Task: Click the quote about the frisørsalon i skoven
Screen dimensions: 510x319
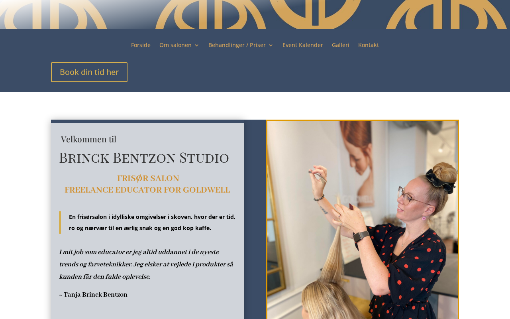Action: tap(152, 223)
